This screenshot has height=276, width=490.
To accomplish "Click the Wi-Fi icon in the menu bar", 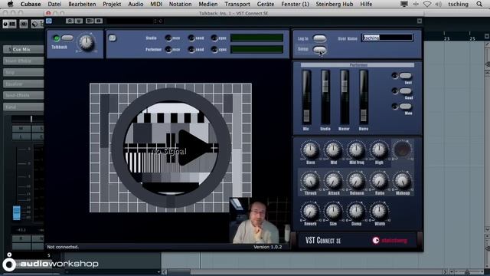I will click(427, 4).
